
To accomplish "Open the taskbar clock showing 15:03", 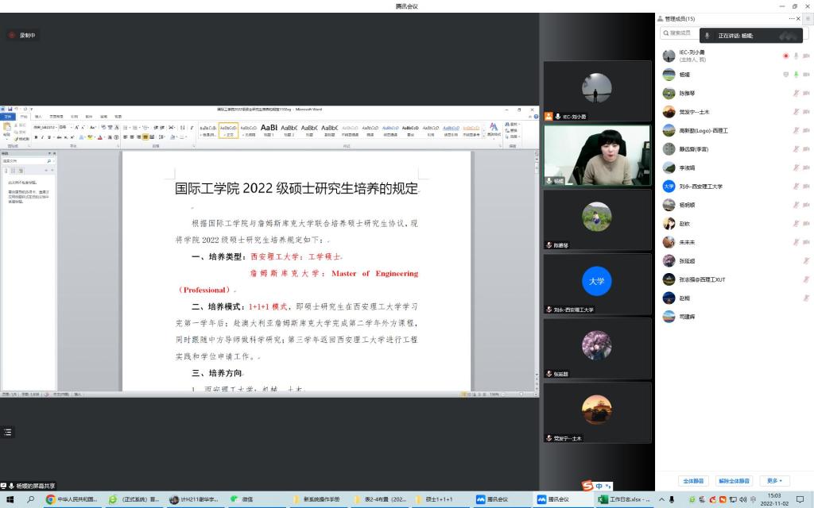I will (x=773, y=499).
